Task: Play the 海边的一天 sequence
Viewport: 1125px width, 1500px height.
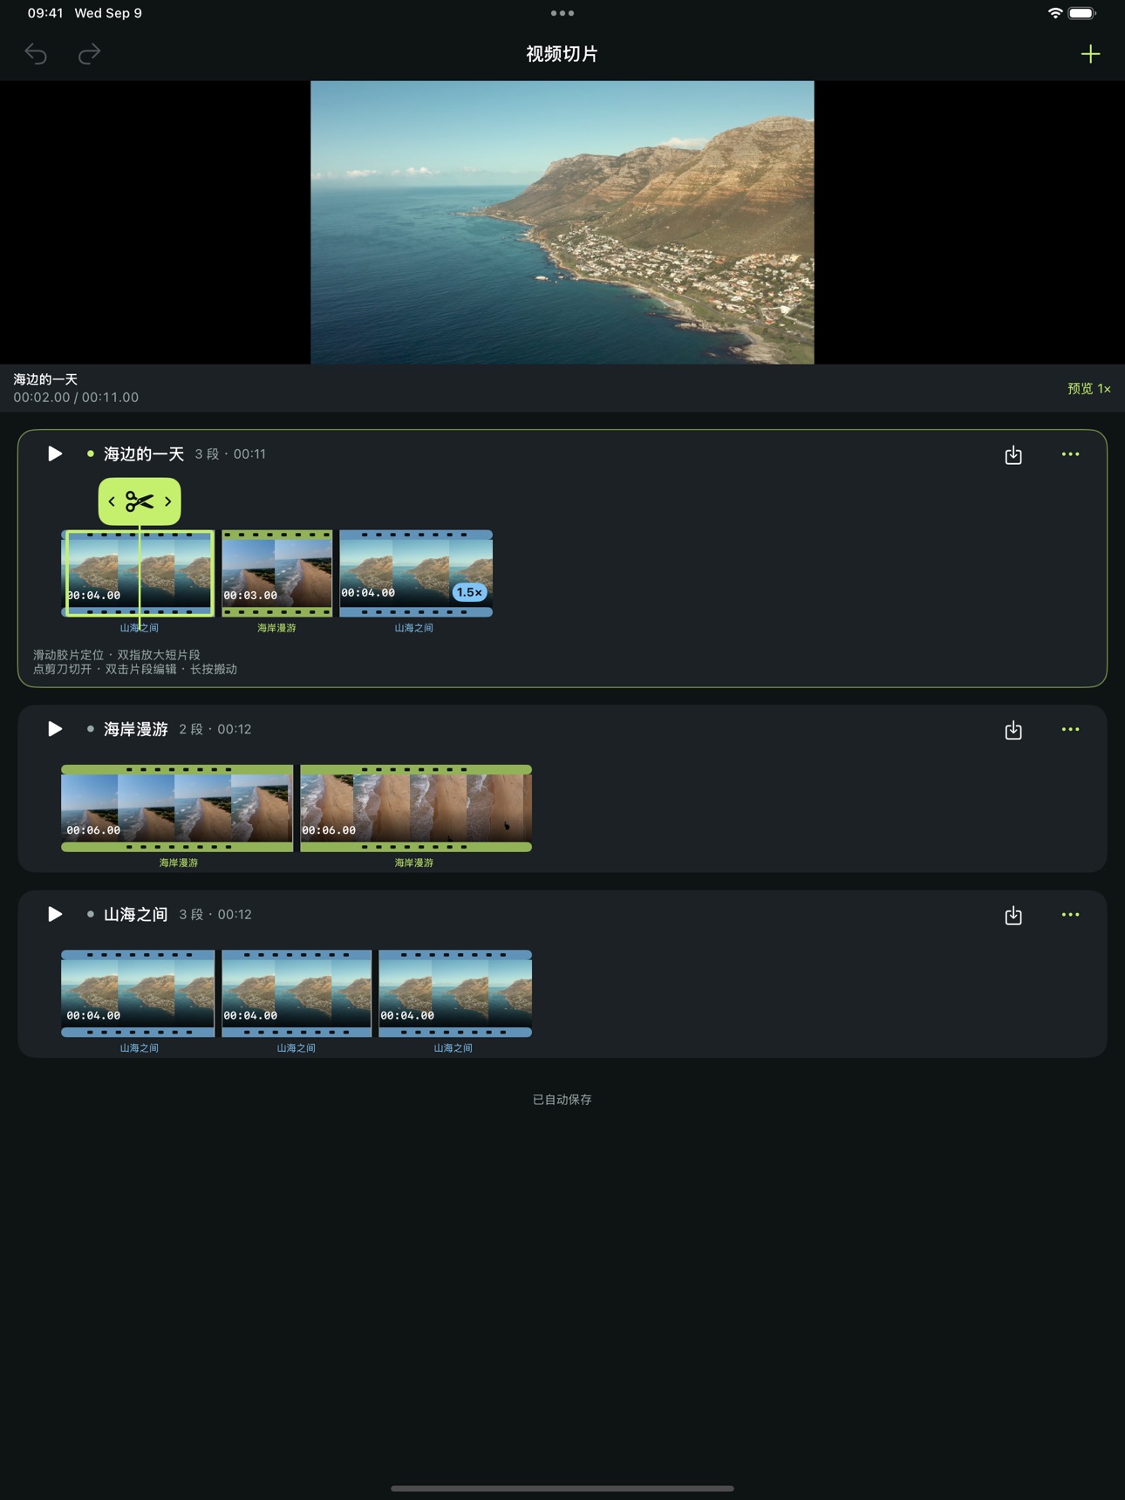Action: point(54,453)
